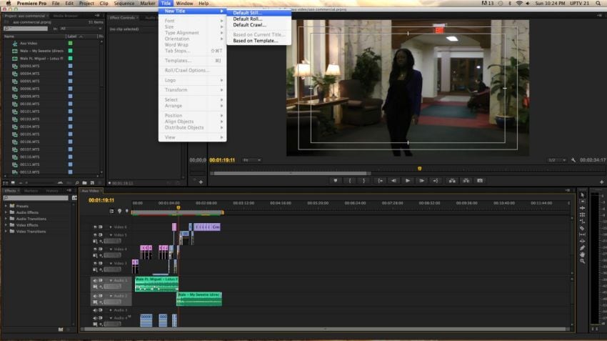The image size is (607, 341).
Task: Mute Audio 2 track speaker toggle
Action: [x=95, y=296]
